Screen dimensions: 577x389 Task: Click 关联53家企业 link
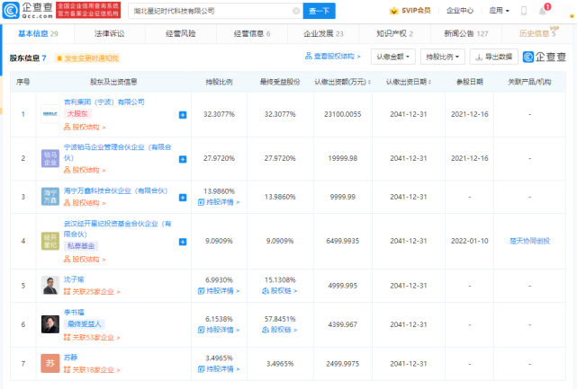coord(92,337)
